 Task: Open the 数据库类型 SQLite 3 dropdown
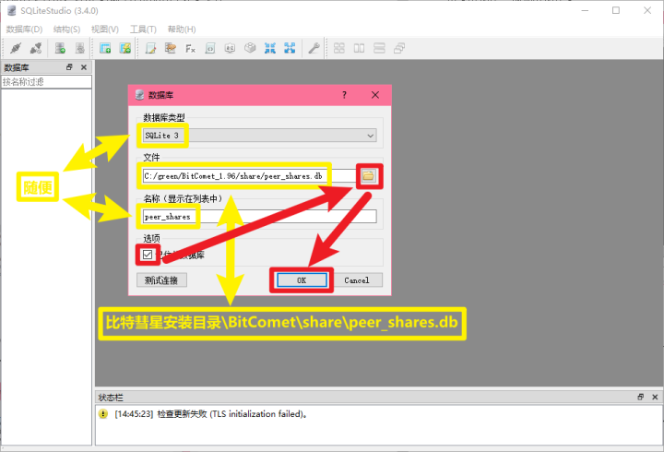pyautogui.click(x=259, y=136)
